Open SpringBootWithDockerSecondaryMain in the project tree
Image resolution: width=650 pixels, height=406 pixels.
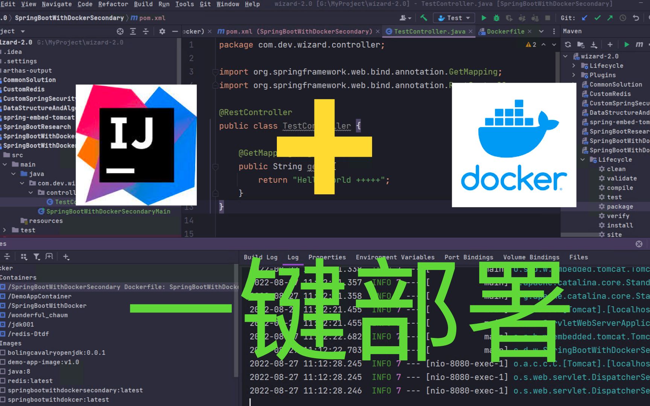[108, 211]
